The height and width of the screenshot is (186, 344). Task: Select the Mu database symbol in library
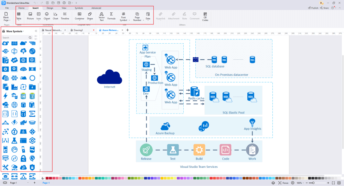point(32,150)
